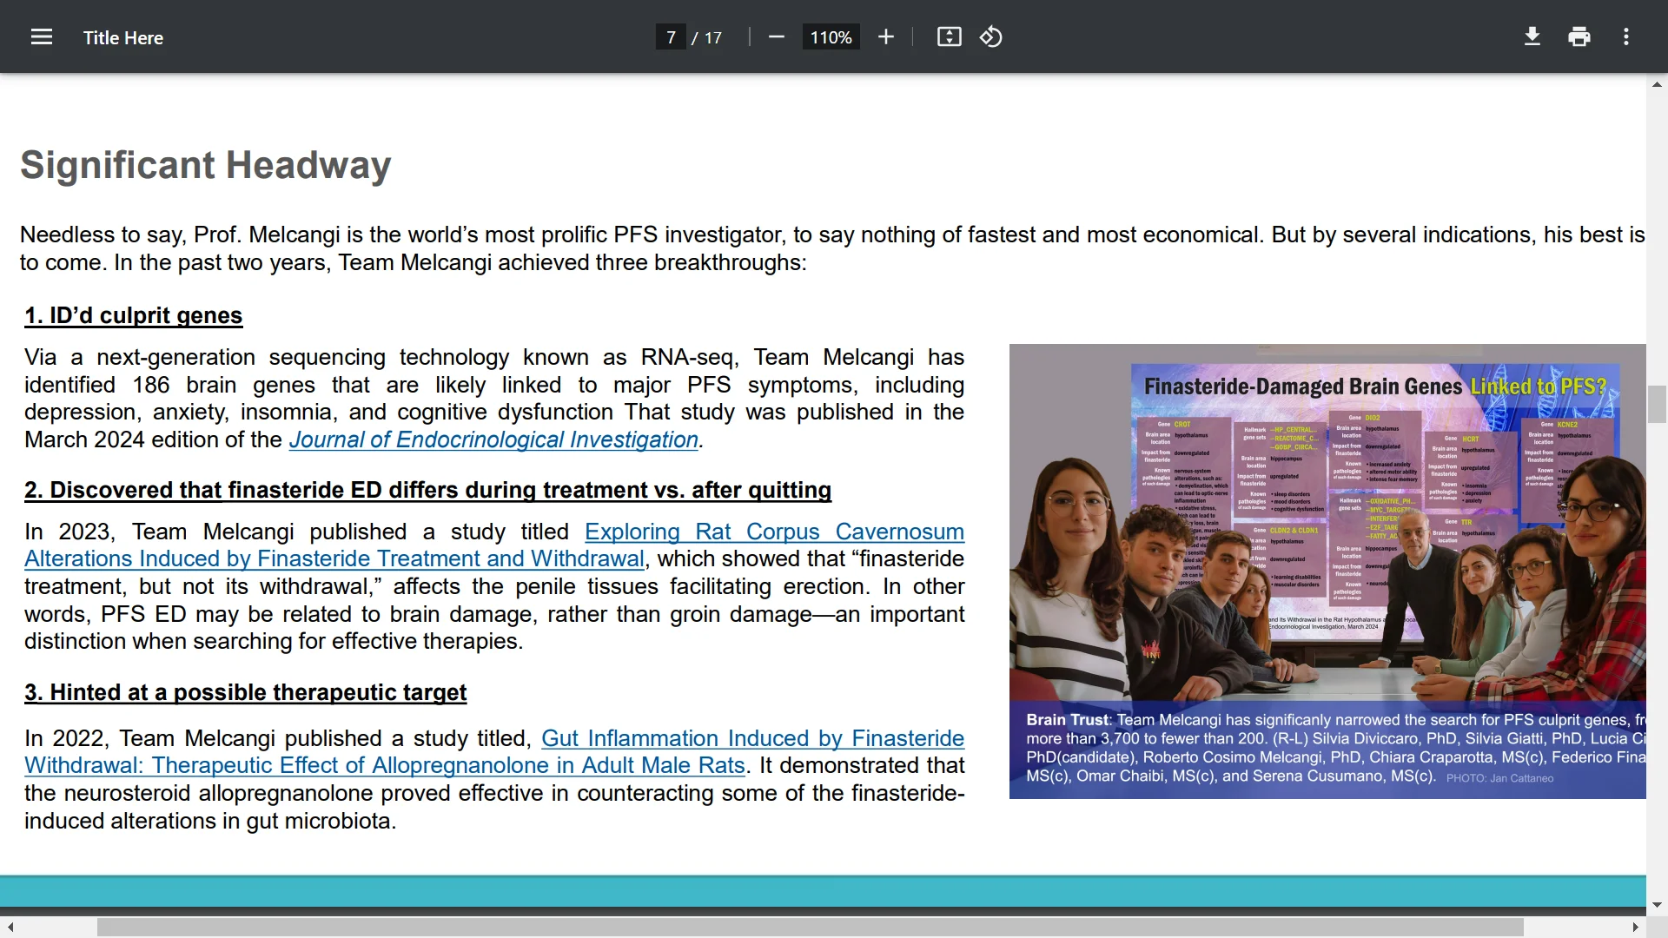
Task: Rotate the document counterclockwise
Action: [991, 37]
